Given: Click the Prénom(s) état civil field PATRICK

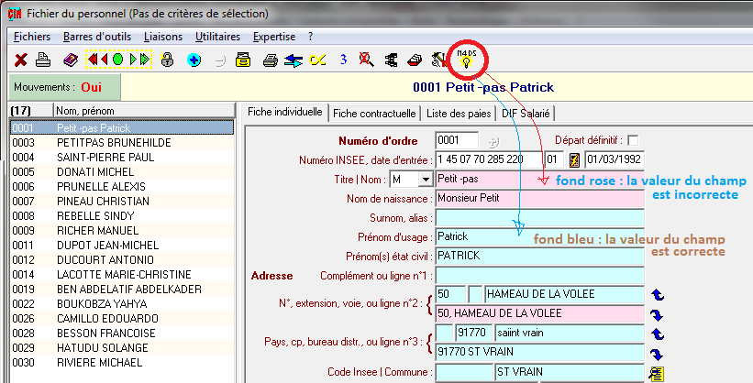Looking at the screenshot, I should (539, 256).
